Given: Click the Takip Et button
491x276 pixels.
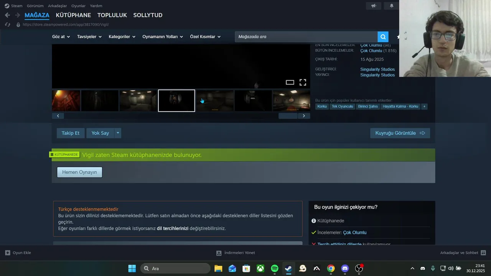Looking at the screenshot, I should (71, 133).
